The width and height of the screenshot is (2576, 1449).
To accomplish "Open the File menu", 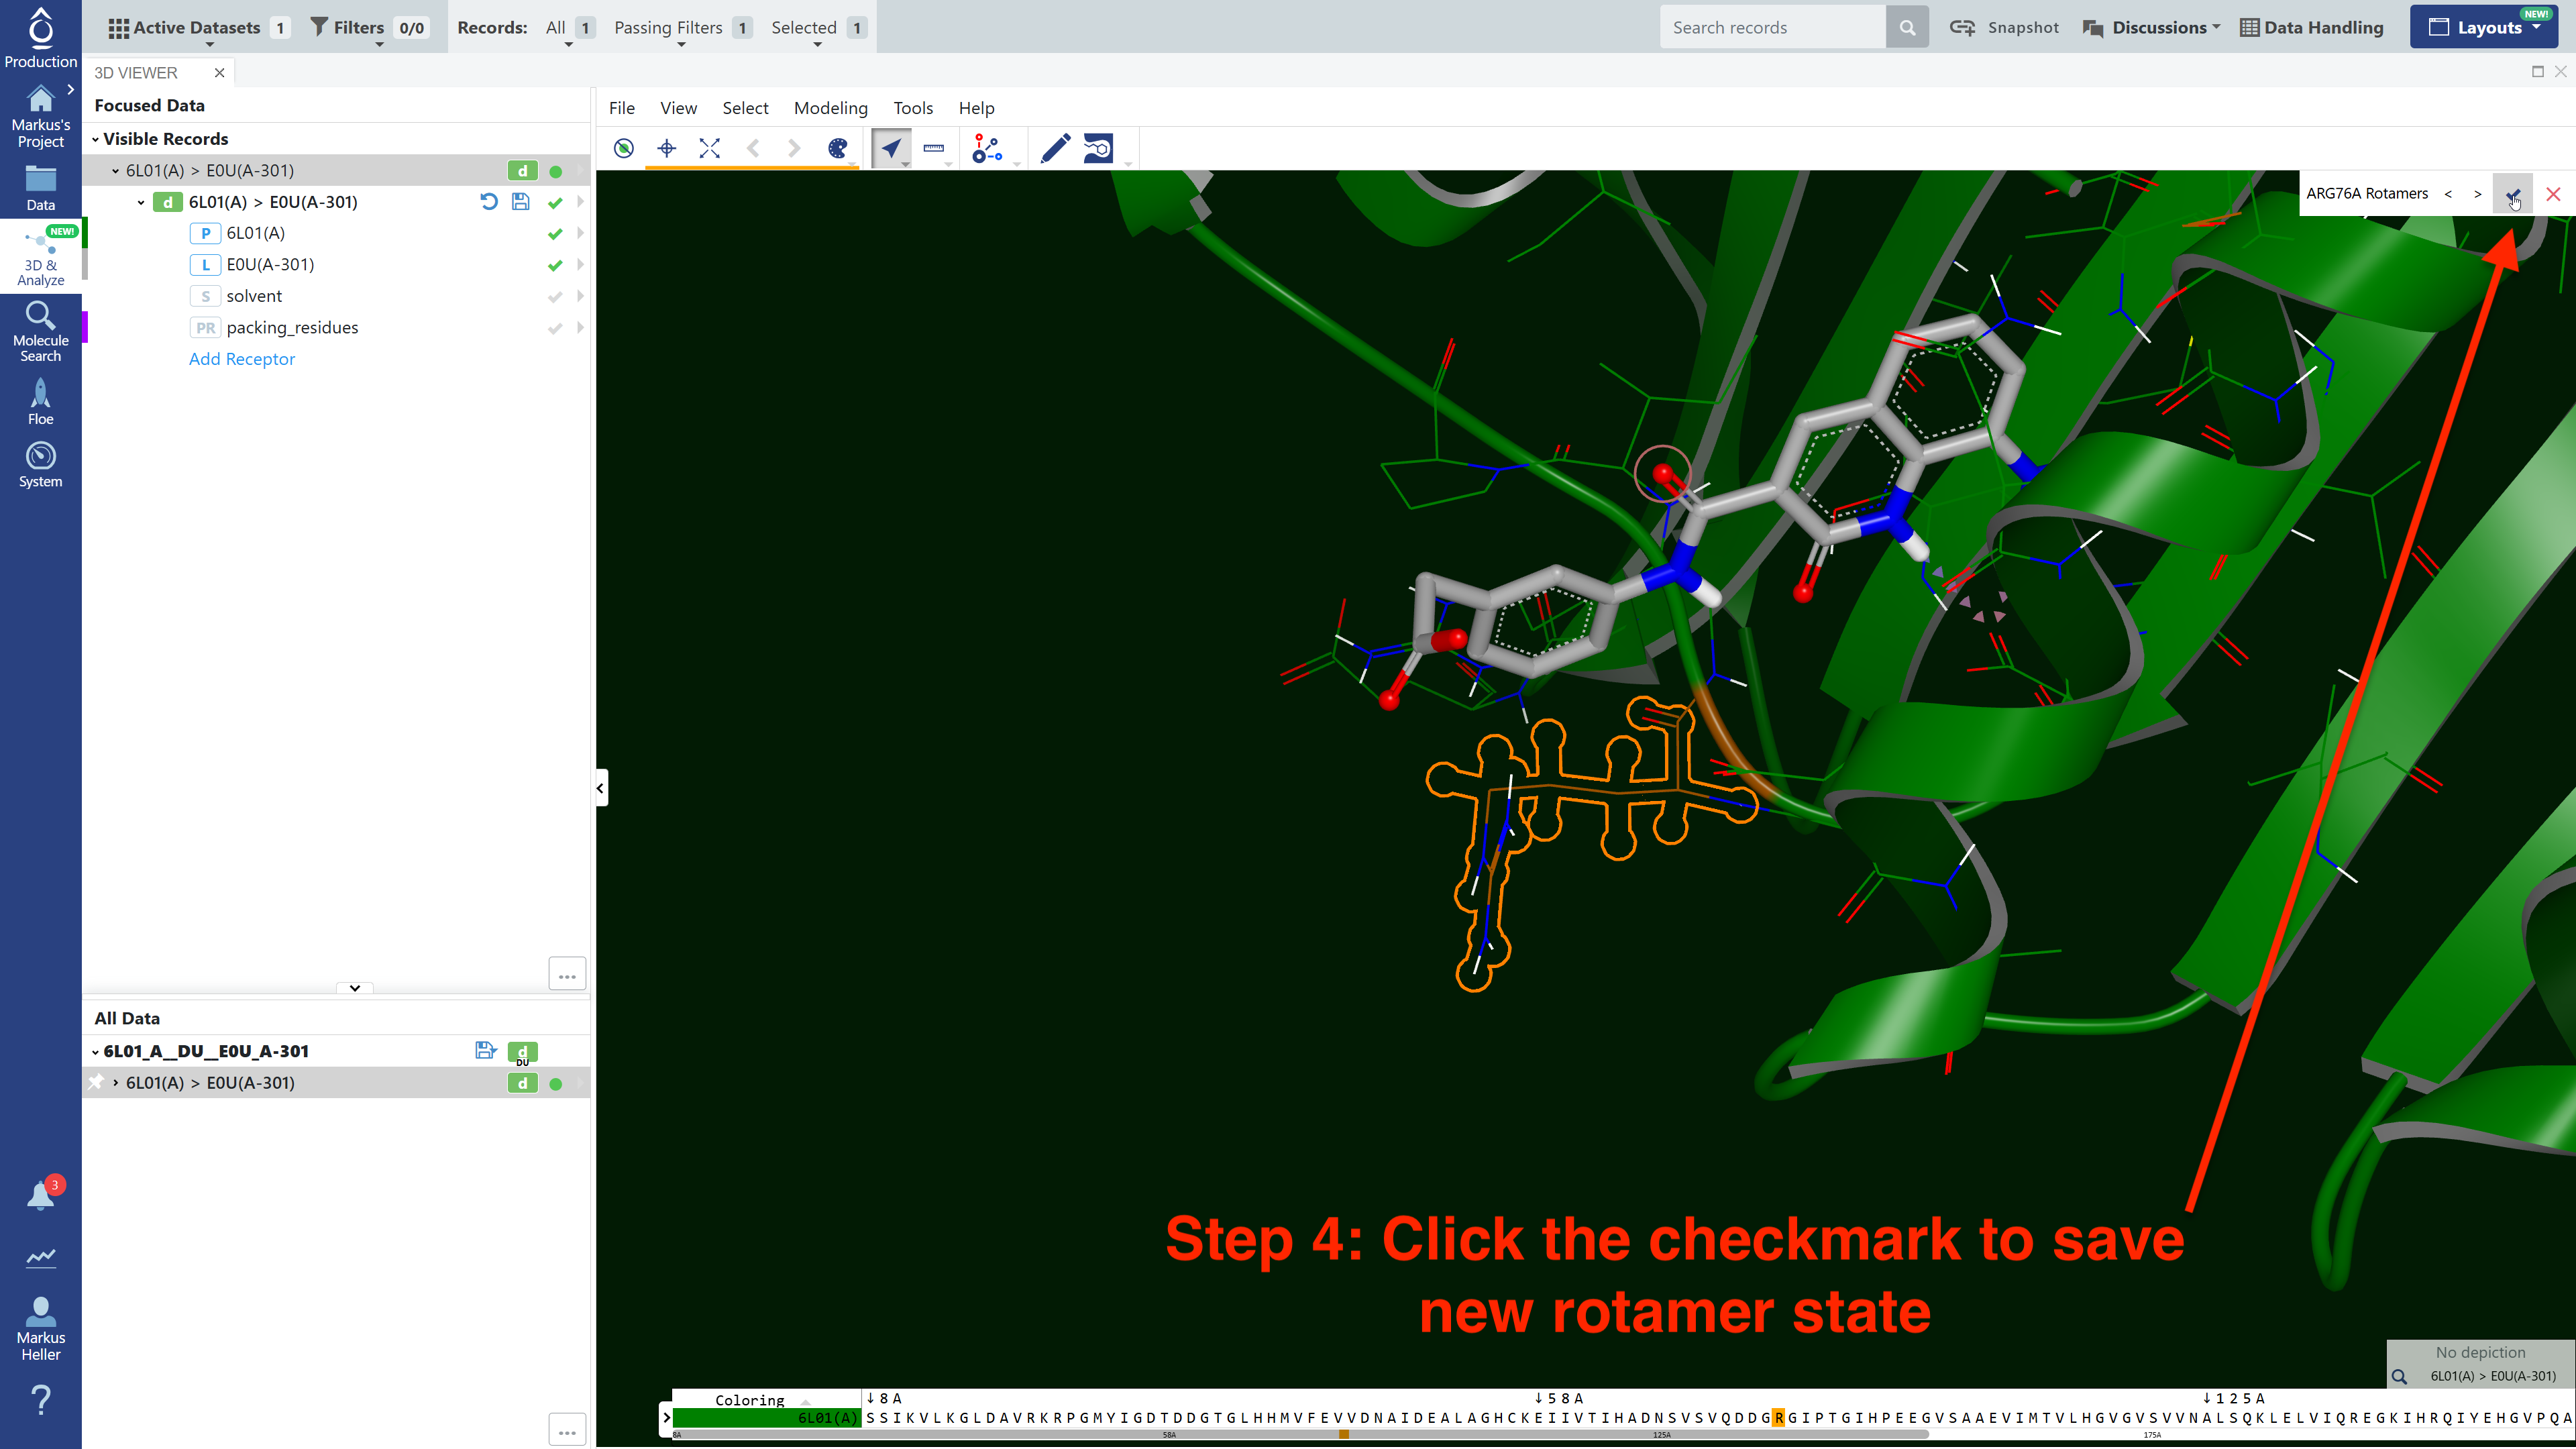I will (x=622, y=108).
